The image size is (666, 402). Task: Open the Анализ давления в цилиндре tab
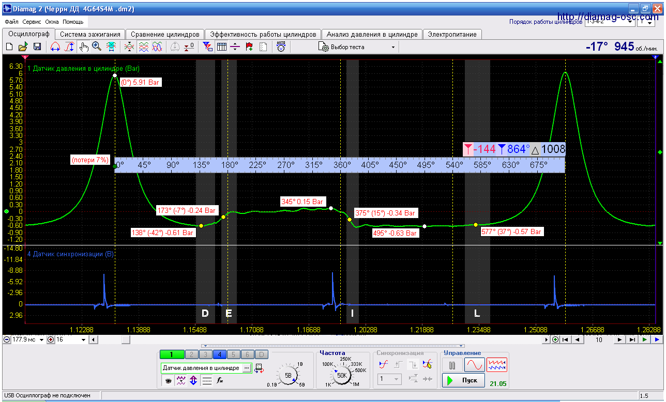point(372,34)
